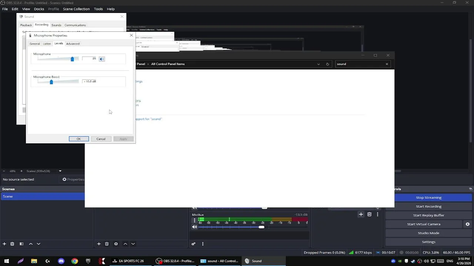This screenshot has width=474, height=266.
Task: Adjust the Microphone Boost slider handle
Action: point(51,82)
